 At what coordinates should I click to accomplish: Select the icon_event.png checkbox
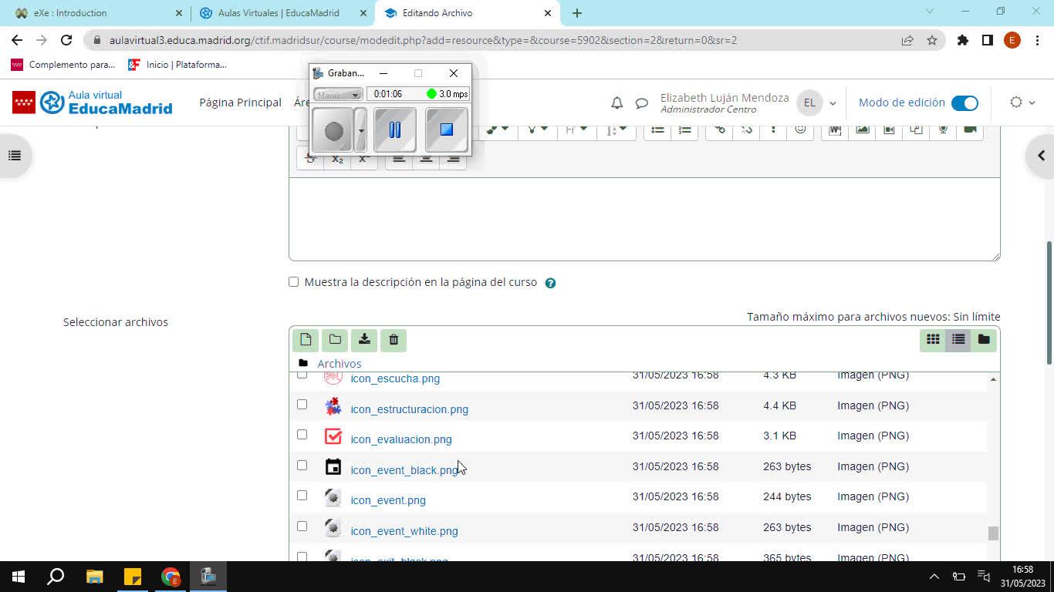pyautogui.click(x=302, y=496)
